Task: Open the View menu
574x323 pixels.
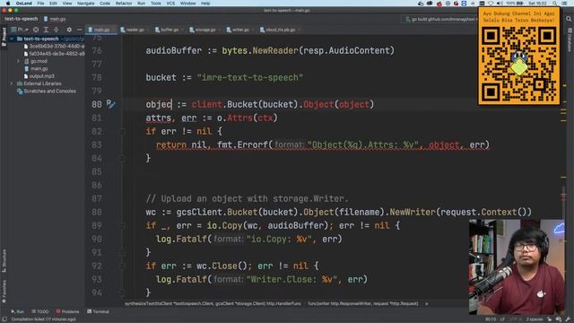Action: [x=67, y=4]
